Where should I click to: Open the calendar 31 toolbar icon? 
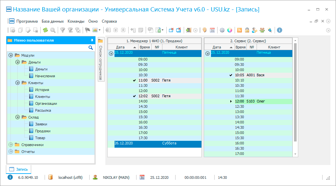coord(212,30)
